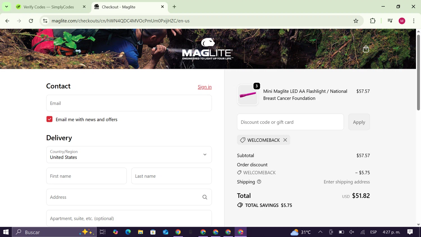Close the Verify Codes SimplyCodes tab
The width and height of the screenshot is (421, 237).
(84, 7)
